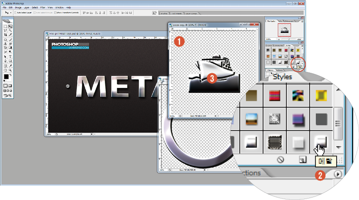Select the Pen tool
359x200 pixels.
[6, 61]
